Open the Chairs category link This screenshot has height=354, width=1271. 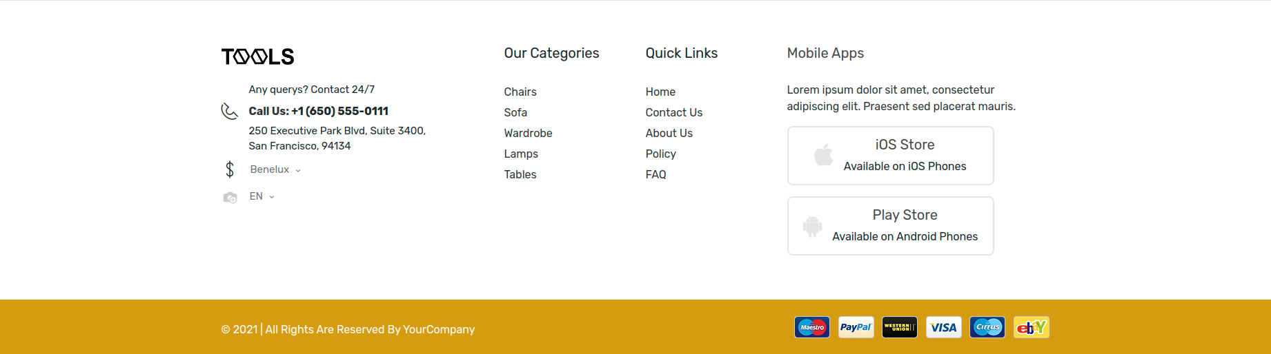pos(520,92)
